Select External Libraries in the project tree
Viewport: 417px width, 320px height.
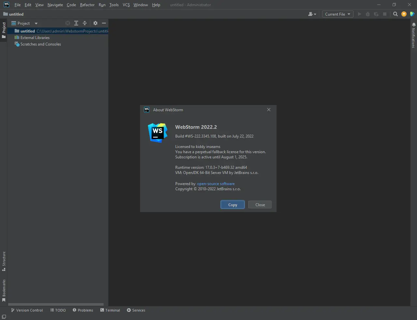click(58, 38)
